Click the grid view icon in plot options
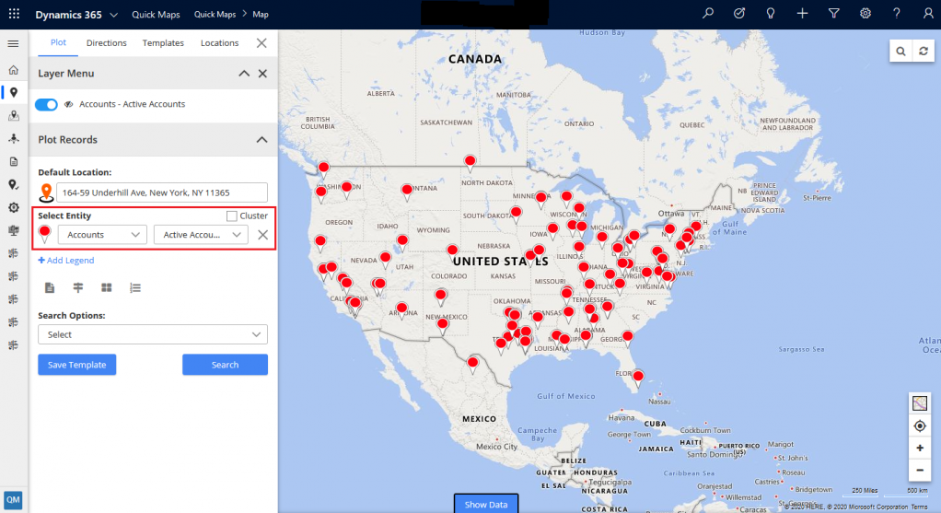This screenshot has width=941, height=513. tap(107, 288)
